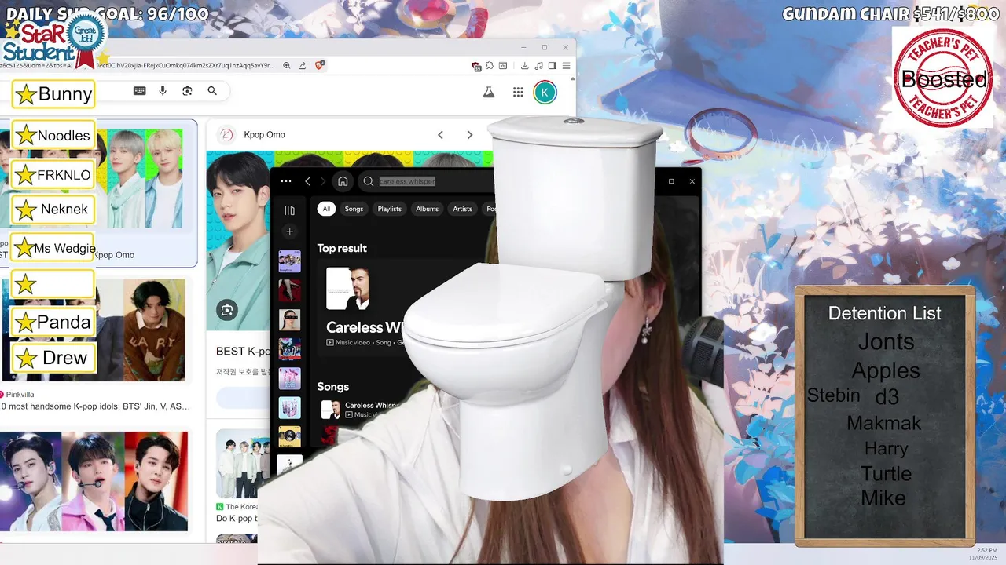Image resolution: width=1006 pixels, height=565 pixels.
Task: Open Pinkvilla most handsome K-pop idols result
Action: [x=95, y=406]
